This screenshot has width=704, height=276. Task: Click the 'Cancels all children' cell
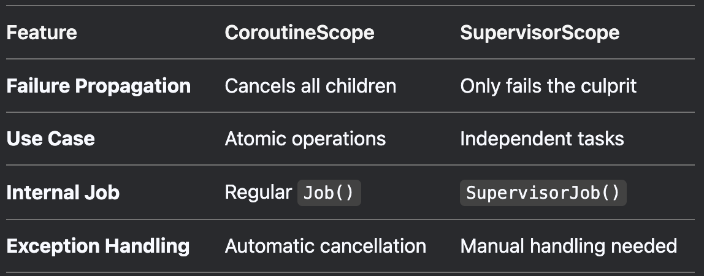310,86
